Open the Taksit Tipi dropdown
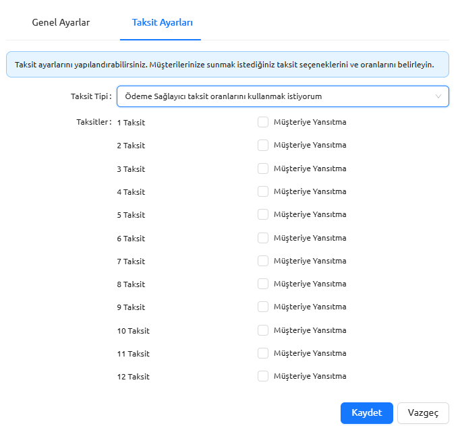The height and width of the screenshot is (432, 460). tap(283, 96)
